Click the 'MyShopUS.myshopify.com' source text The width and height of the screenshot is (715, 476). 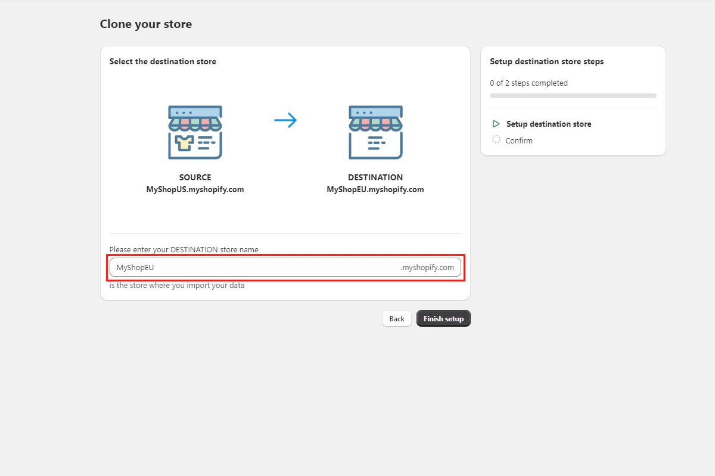coord(195,190)
